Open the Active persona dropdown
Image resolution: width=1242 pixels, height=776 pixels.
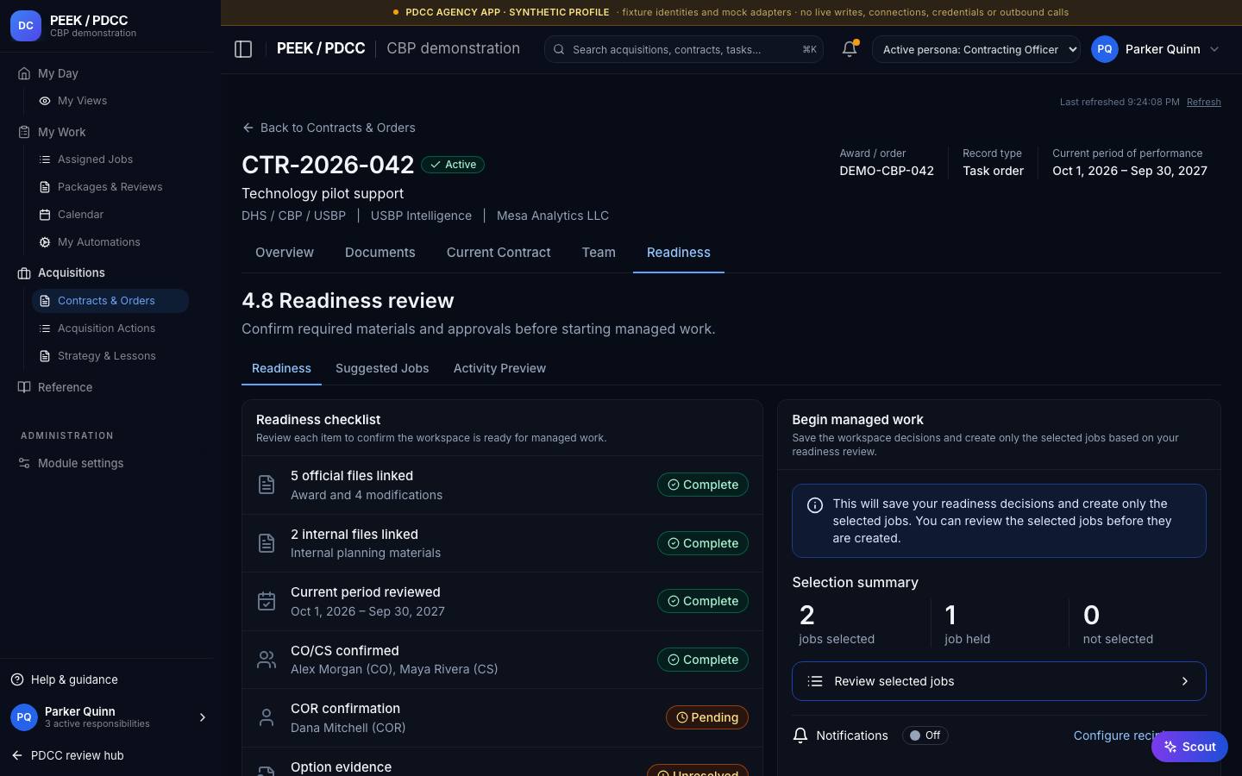point(976,49)
